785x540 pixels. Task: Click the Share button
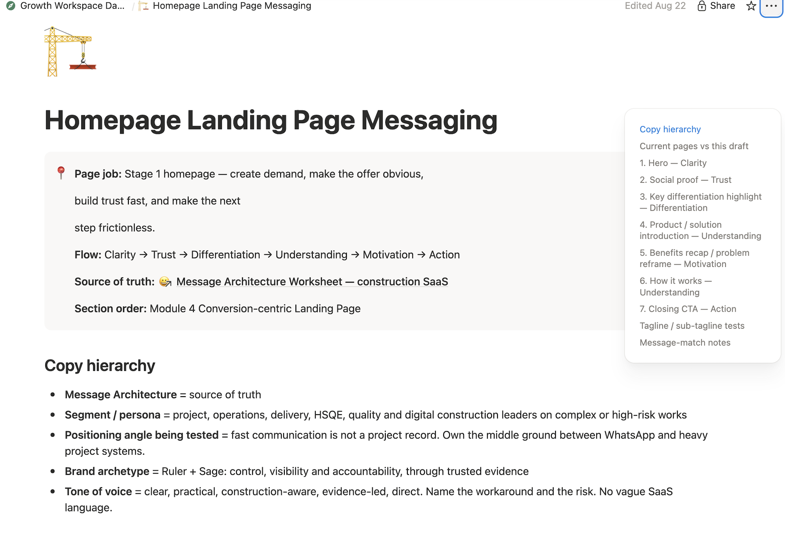coord(722,6)
